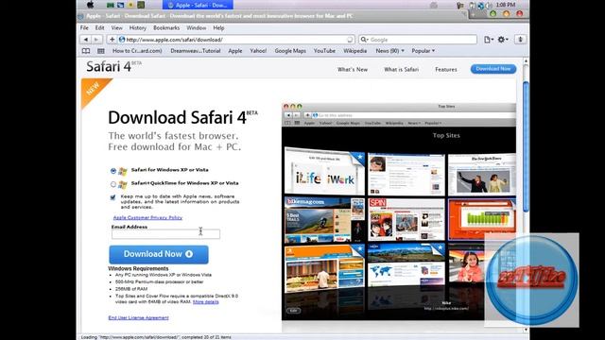
Task: Open the Help menu
Action: click(x=218, y=27)
